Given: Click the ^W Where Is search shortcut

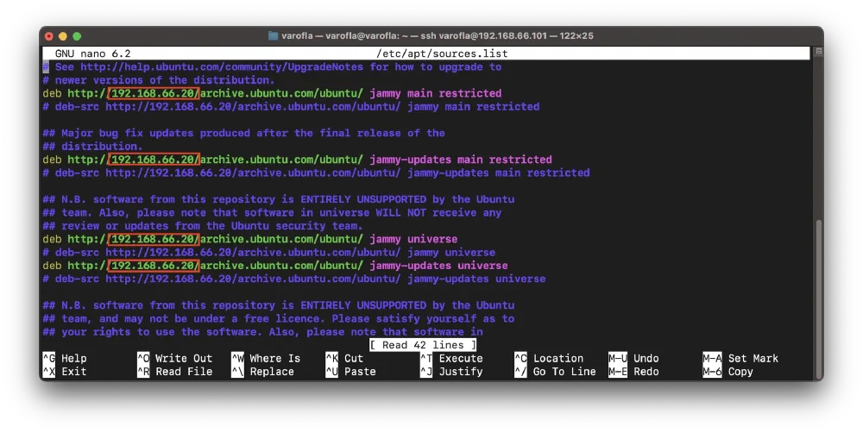Looking at the screenshot, I should [x=266, y=359].
